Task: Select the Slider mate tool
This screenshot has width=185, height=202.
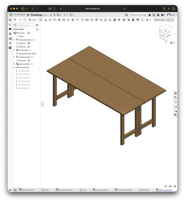Action: pos(55,20)
